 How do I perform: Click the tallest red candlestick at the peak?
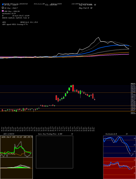[73, 88]
